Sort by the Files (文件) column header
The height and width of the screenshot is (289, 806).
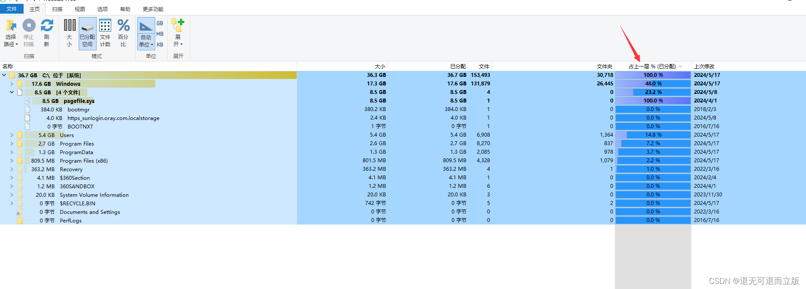(x=480, y=66)
